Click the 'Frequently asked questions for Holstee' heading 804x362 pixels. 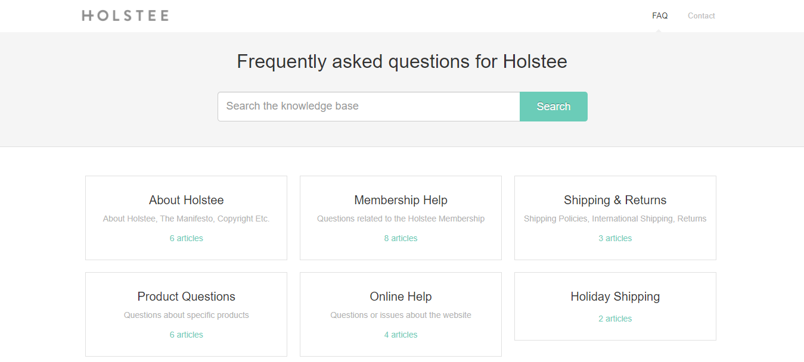click(402, 61)
